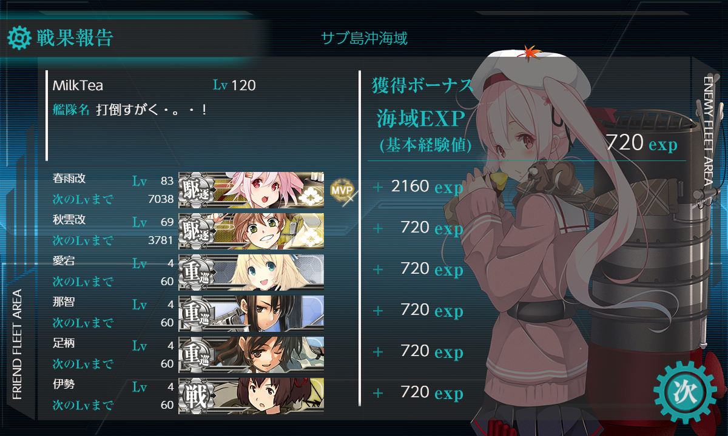Click the 獲得ボーナス heading
Image resolution: width=728 pixels, height=436 pixels.
point(423,85)
